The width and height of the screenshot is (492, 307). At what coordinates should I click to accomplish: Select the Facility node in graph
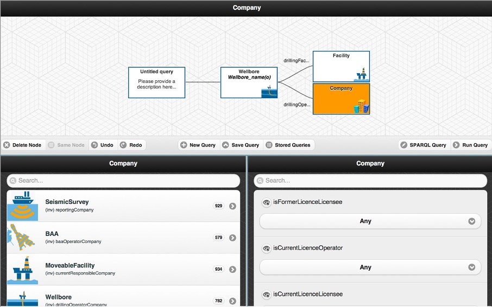(341, 66)
